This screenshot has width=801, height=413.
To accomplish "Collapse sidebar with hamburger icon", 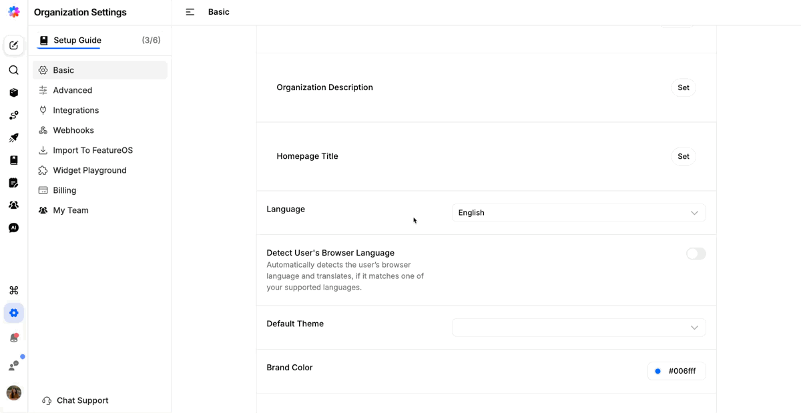I will tap(190, 12).
